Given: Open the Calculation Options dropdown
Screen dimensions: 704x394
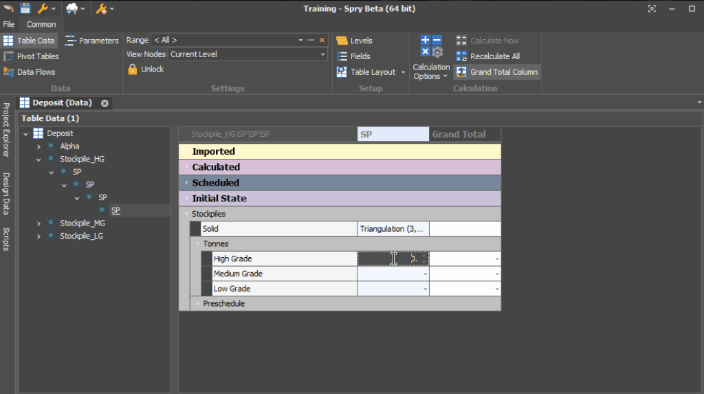Looking at the screenshot, I should (x=431, y=72).
